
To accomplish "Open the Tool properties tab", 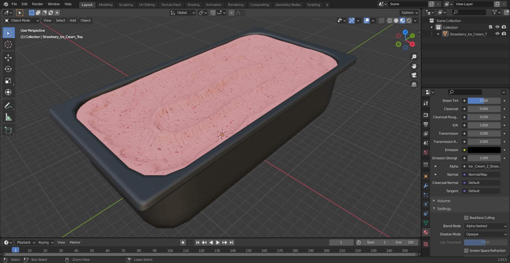I will coord(426,103).
